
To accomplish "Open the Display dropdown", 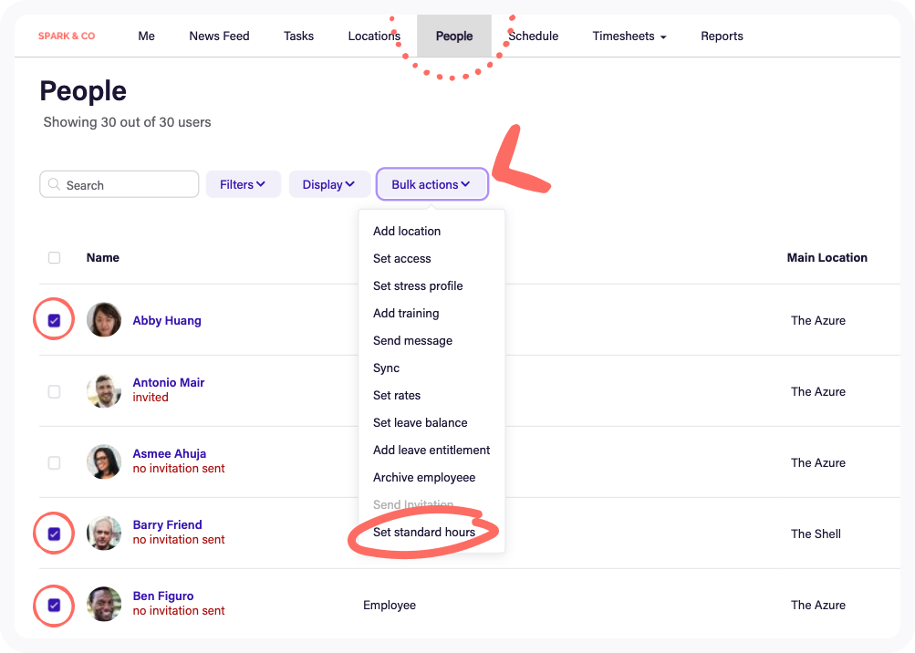I will [328, 184].
